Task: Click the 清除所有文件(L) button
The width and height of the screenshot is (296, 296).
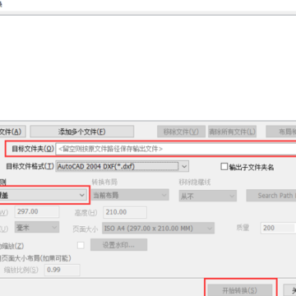Action: click(232, 132)
